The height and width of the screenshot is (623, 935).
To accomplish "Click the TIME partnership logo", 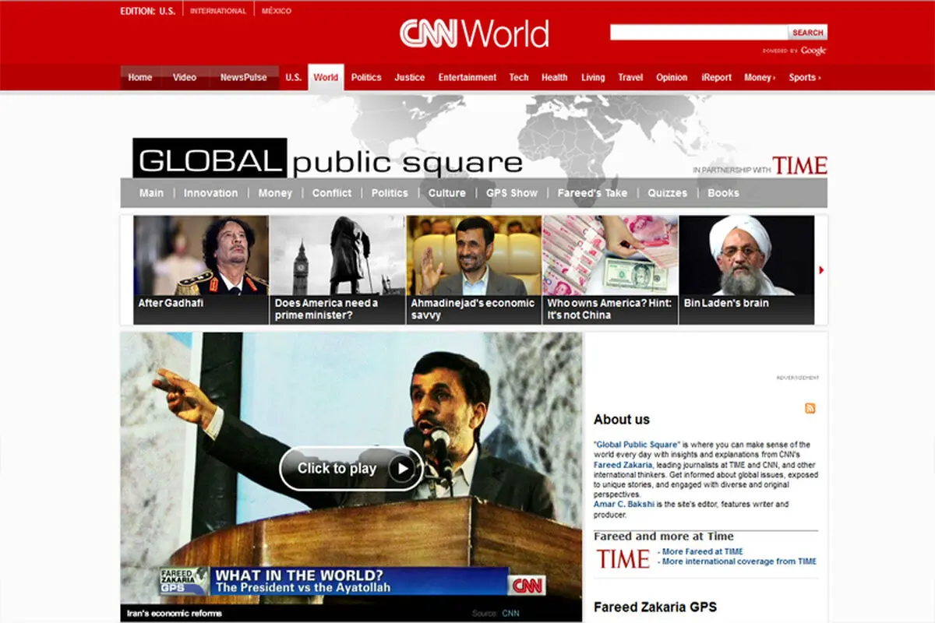I will (x=799, y=165).
